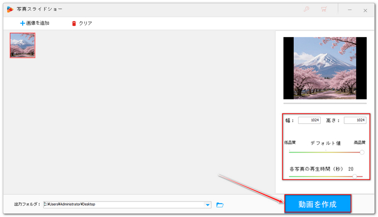Open the shopping cart purchase icon

tap(324, 9)
